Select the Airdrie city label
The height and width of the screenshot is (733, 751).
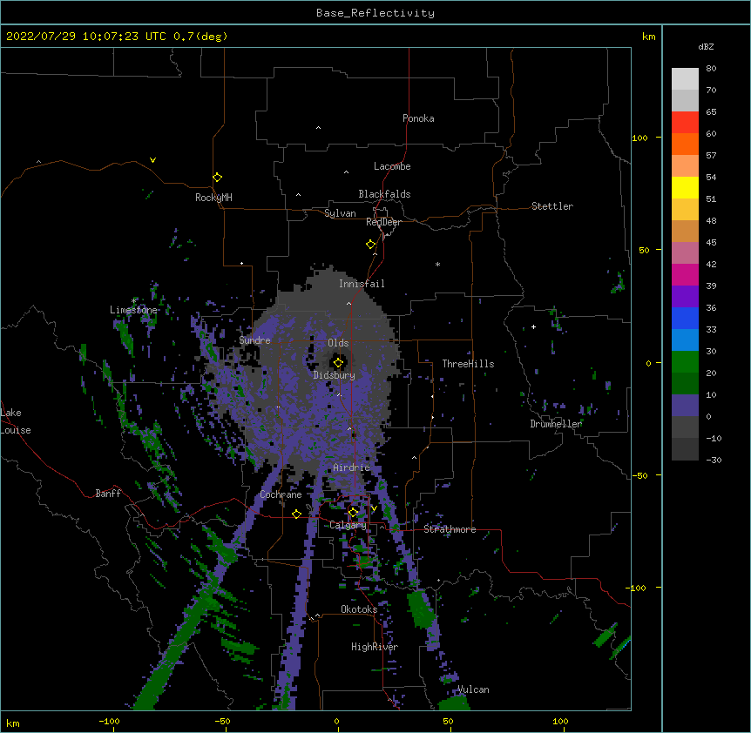[x=351, y=467]
